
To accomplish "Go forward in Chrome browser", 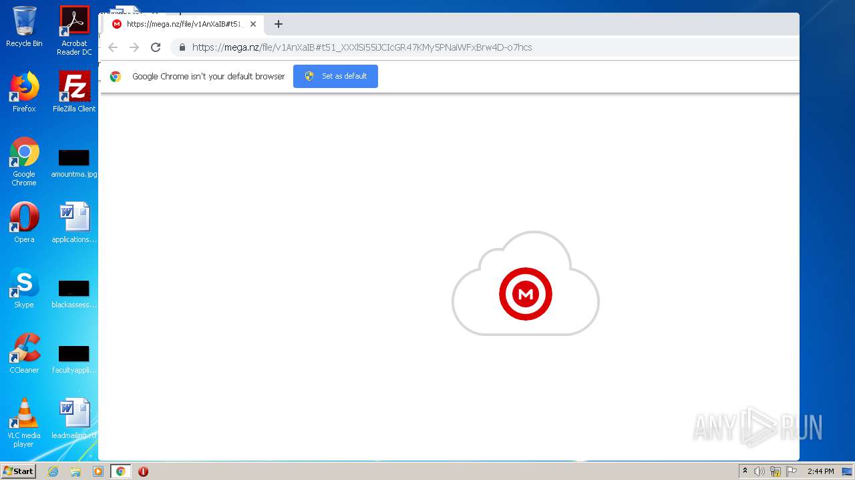I will click(134, 47).
